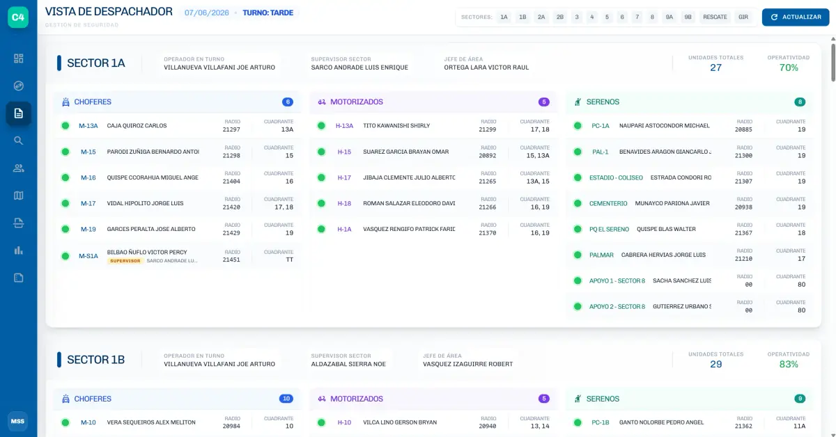The height and width of the screenshot is (437, 836).
Task: Open the M-S1A supervisor unit link
Action: (x=88, y=256)
